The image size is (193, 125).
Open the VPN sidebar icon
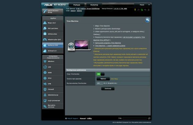click(45, 84)
